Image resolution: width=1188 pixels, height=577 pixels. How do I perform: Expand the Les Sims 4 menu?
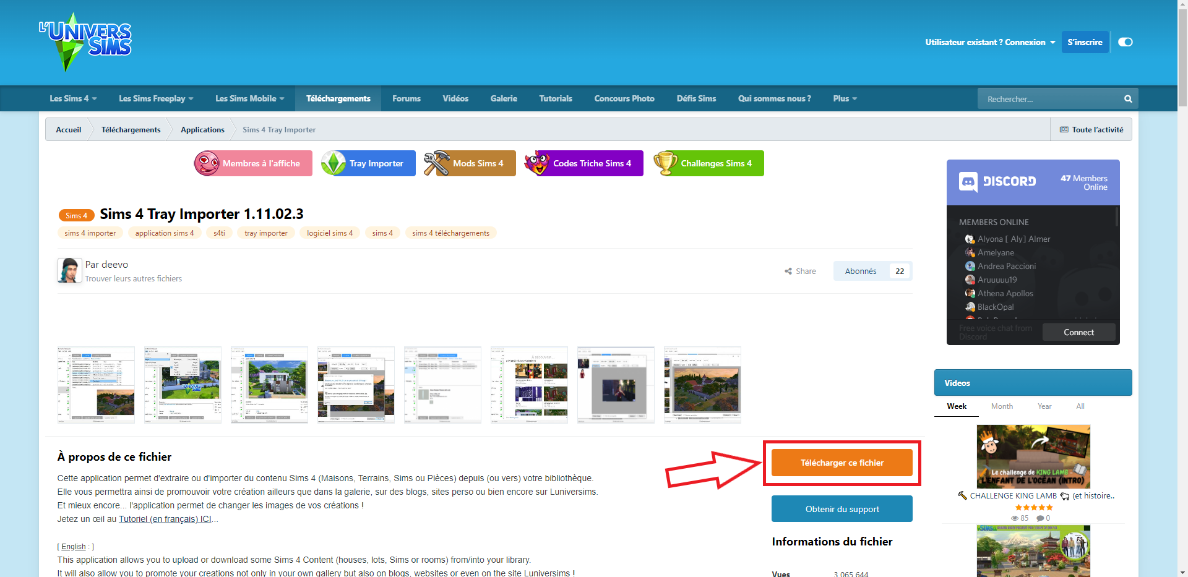(73, 99)
